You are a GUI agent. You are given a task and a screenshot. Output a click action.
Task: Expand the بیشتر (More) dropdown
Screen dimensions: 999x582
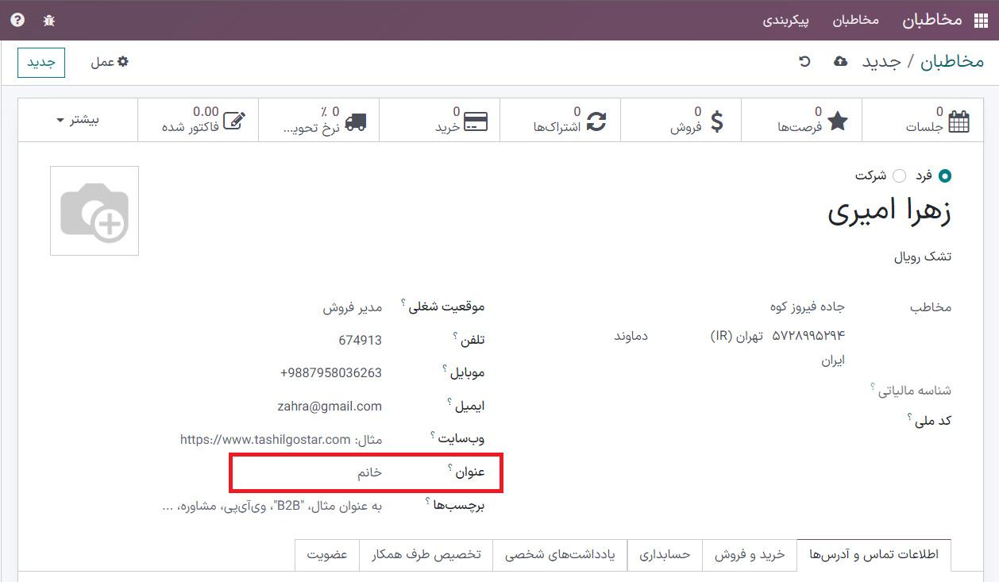[x=78, y=120]
